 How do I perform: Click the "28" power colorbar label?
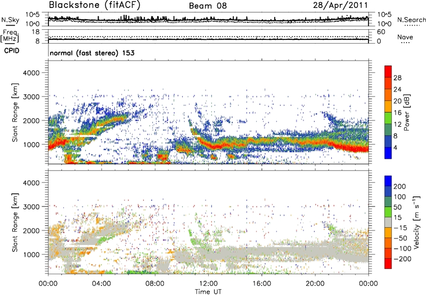click(x=397, y=78)
